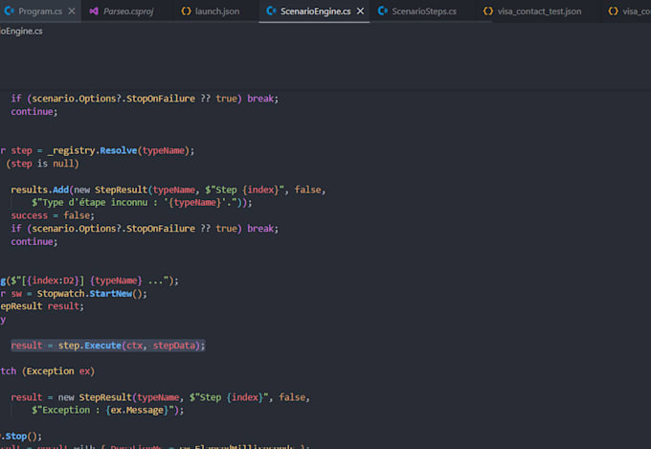This screenshot has height=449, width=651.
Task: Click the ScenarioEngine.cs breadcrumb path
Action: pyautogui.click(x=21, y=32)
